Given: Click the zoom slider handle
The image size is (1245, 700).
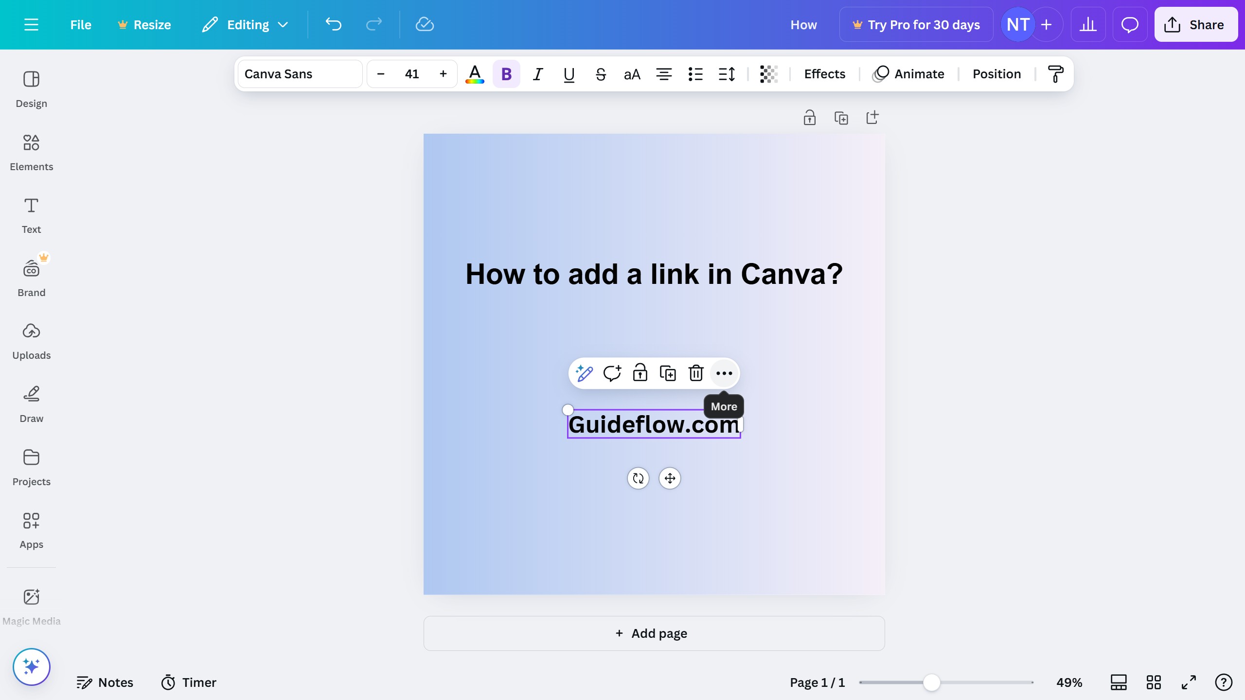Looking at the screenshot, I should pos(931,682).
